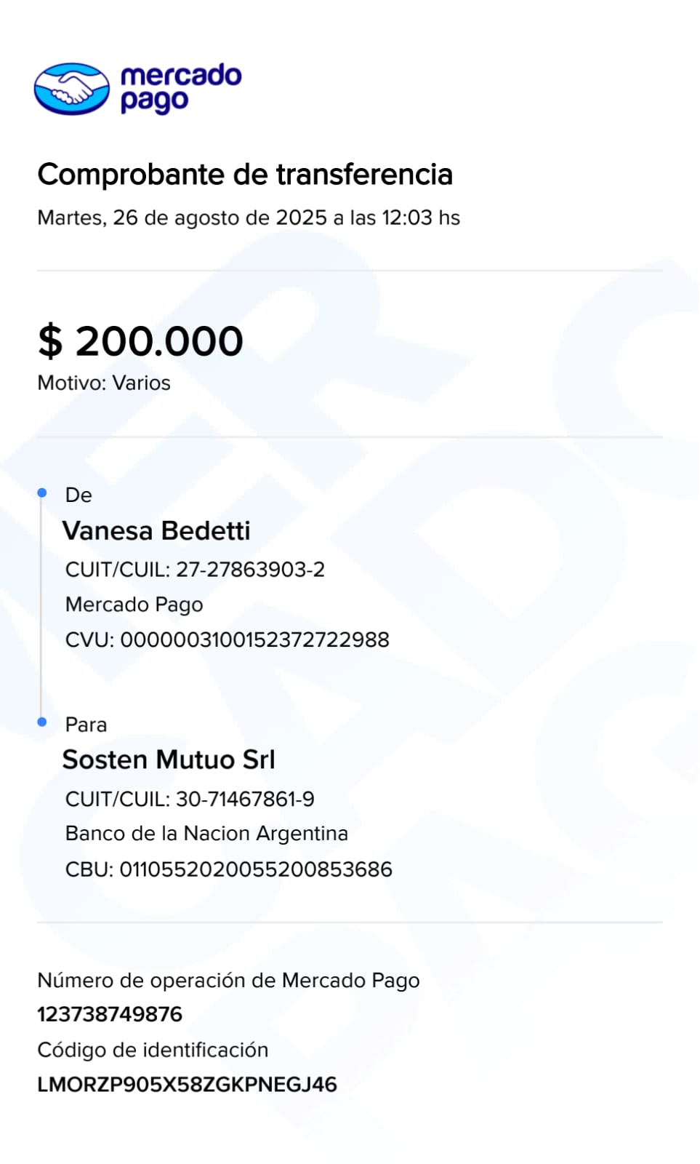Select operation number 123738749876
Screen dimensions: 700x1164
pyautogui.click(x=110, y=1014)
